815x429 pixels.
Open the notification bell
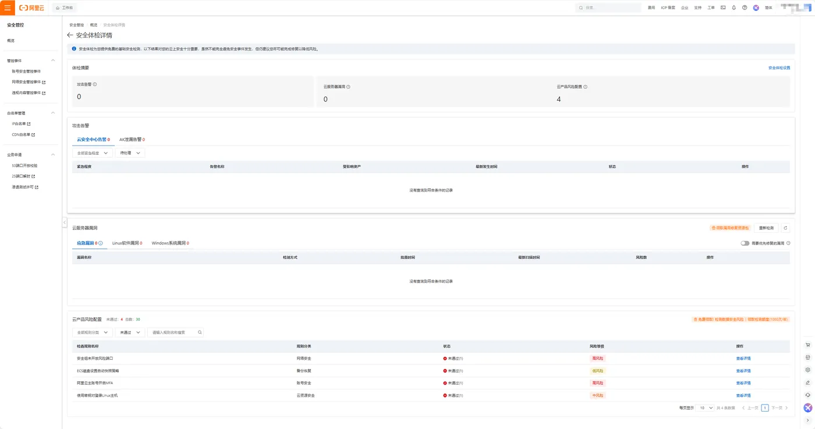tap(733, 8)
